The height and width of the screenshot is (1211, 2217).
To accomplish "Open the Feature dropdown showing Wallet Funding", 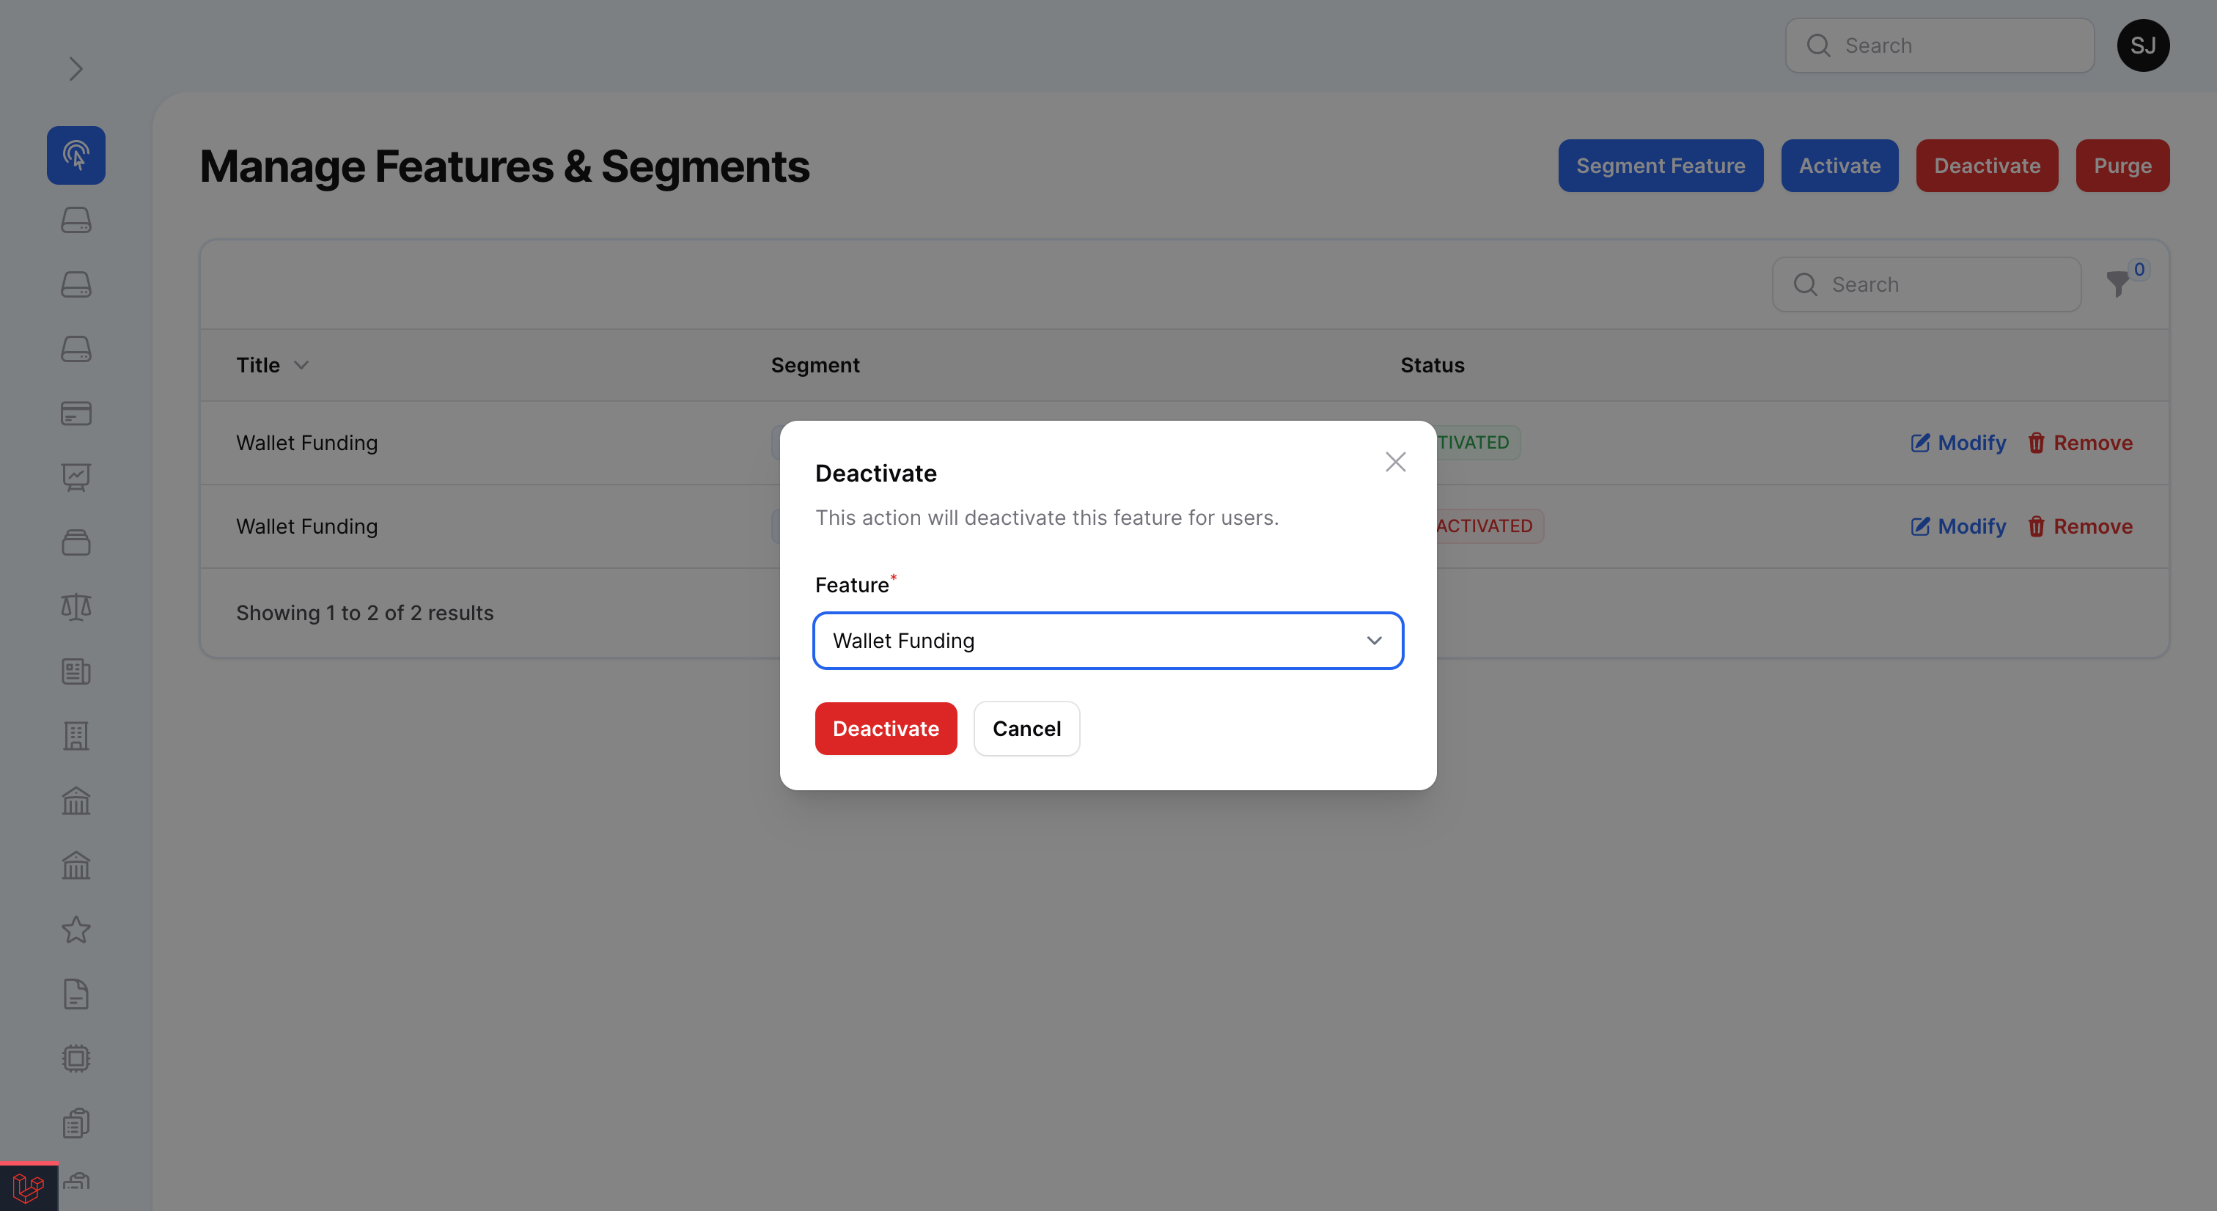I will (1108, 641).
